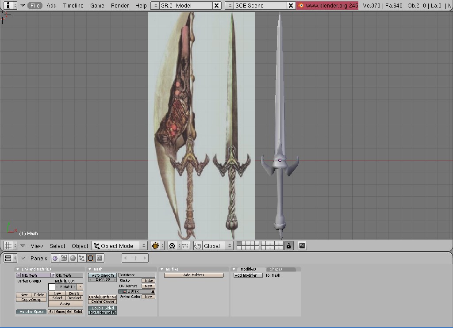The image size is (453, 328).
Task: Click the render image icon in 3D header
Action: pos(302,246)
